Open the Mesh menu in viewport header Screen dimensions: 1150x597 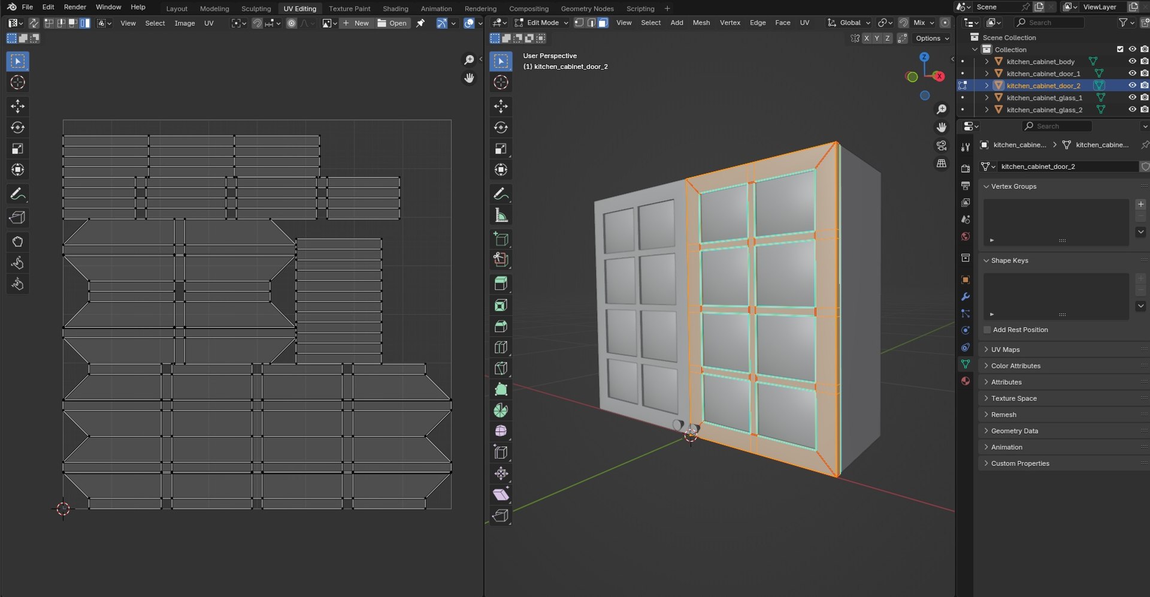701,23
